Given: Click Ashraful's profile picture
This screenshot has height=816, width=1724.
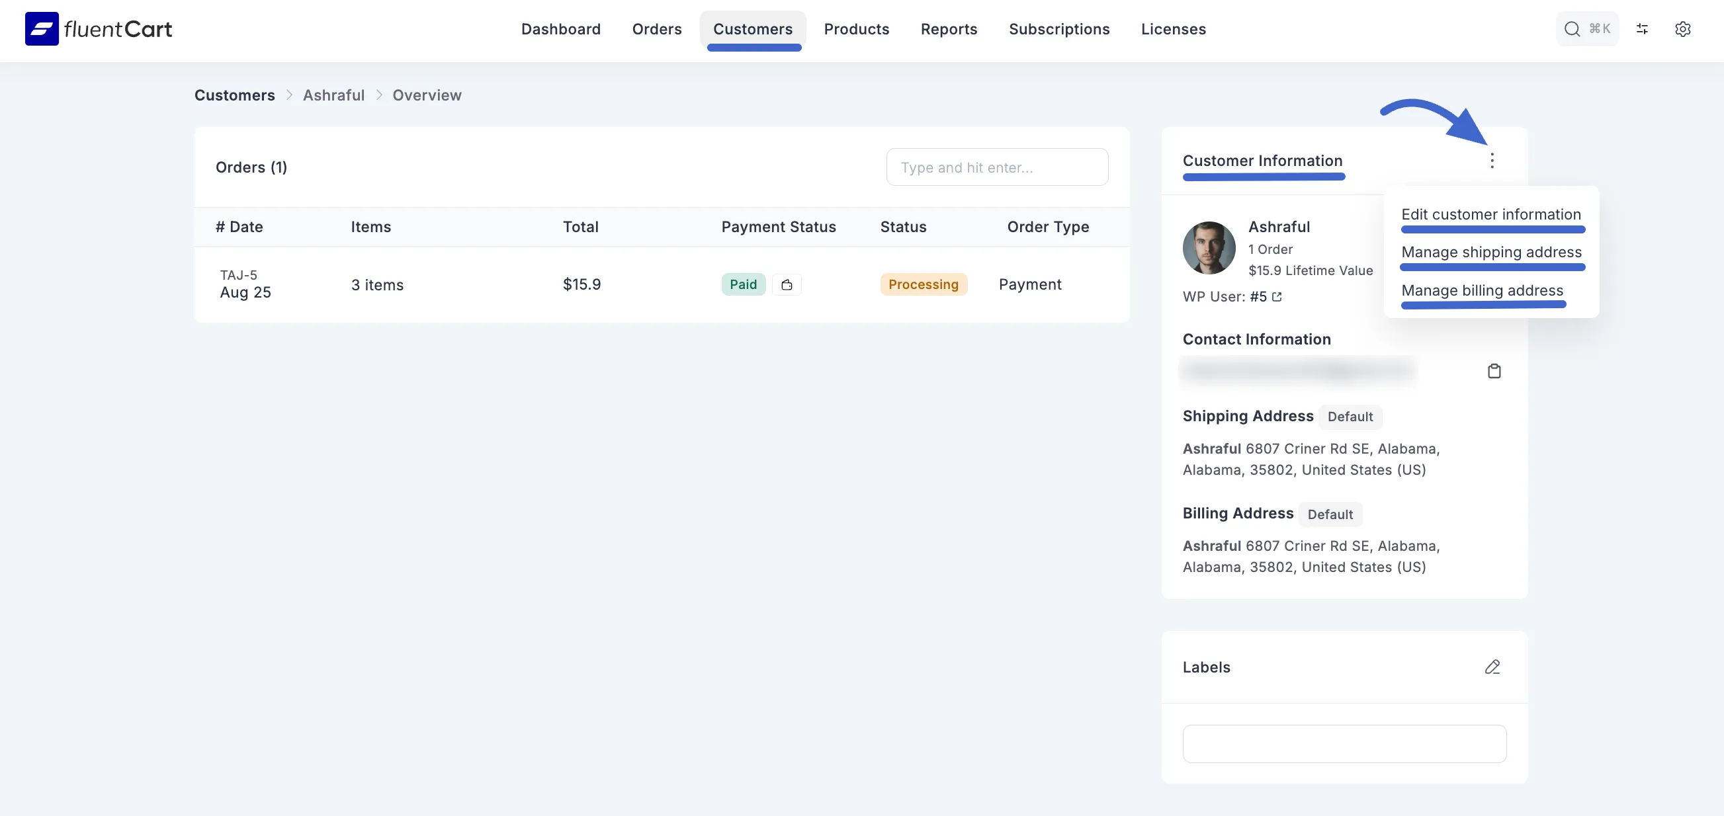Looking at the screenshot, I should point(1209,248).
